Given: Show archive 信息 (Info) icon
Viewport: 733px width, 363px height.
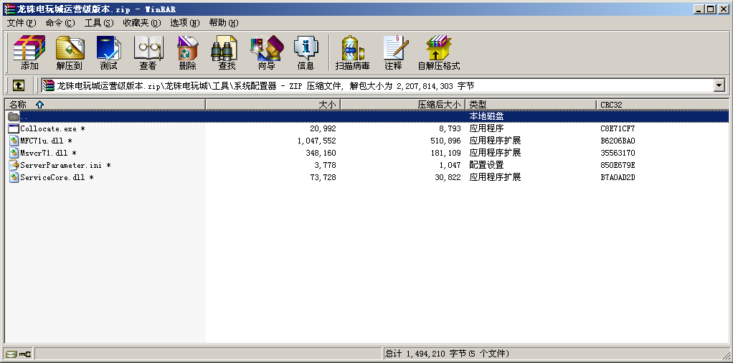Looking at the screenshot, I should 306,52.
